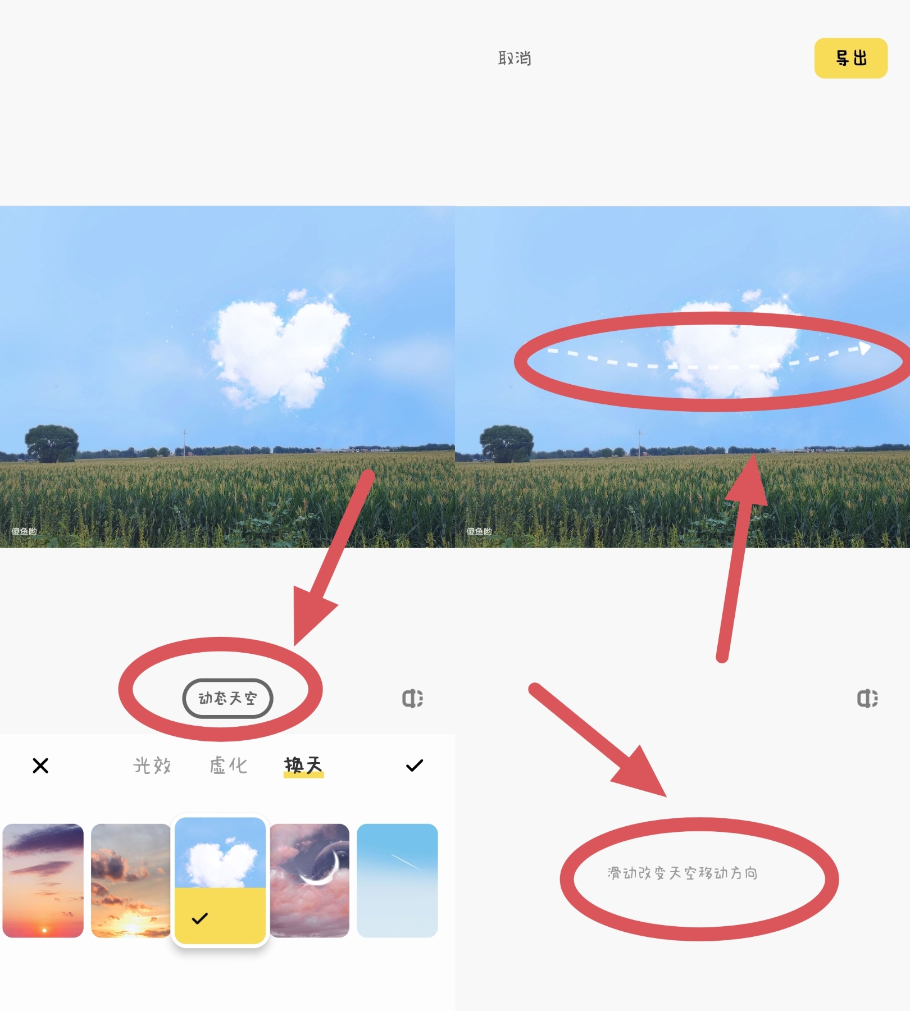910x1011 pixels.
Task: Confirm edits with the checkmark icon
Action: (415, 766)
